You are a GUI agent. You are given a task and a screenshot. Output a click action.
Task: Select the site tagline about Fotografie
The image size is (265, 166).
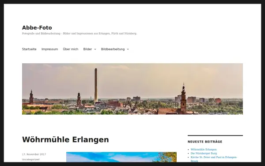pos(79,34)
